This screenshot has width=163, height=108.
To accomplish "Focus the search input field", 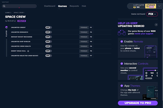I will [20, 6].
